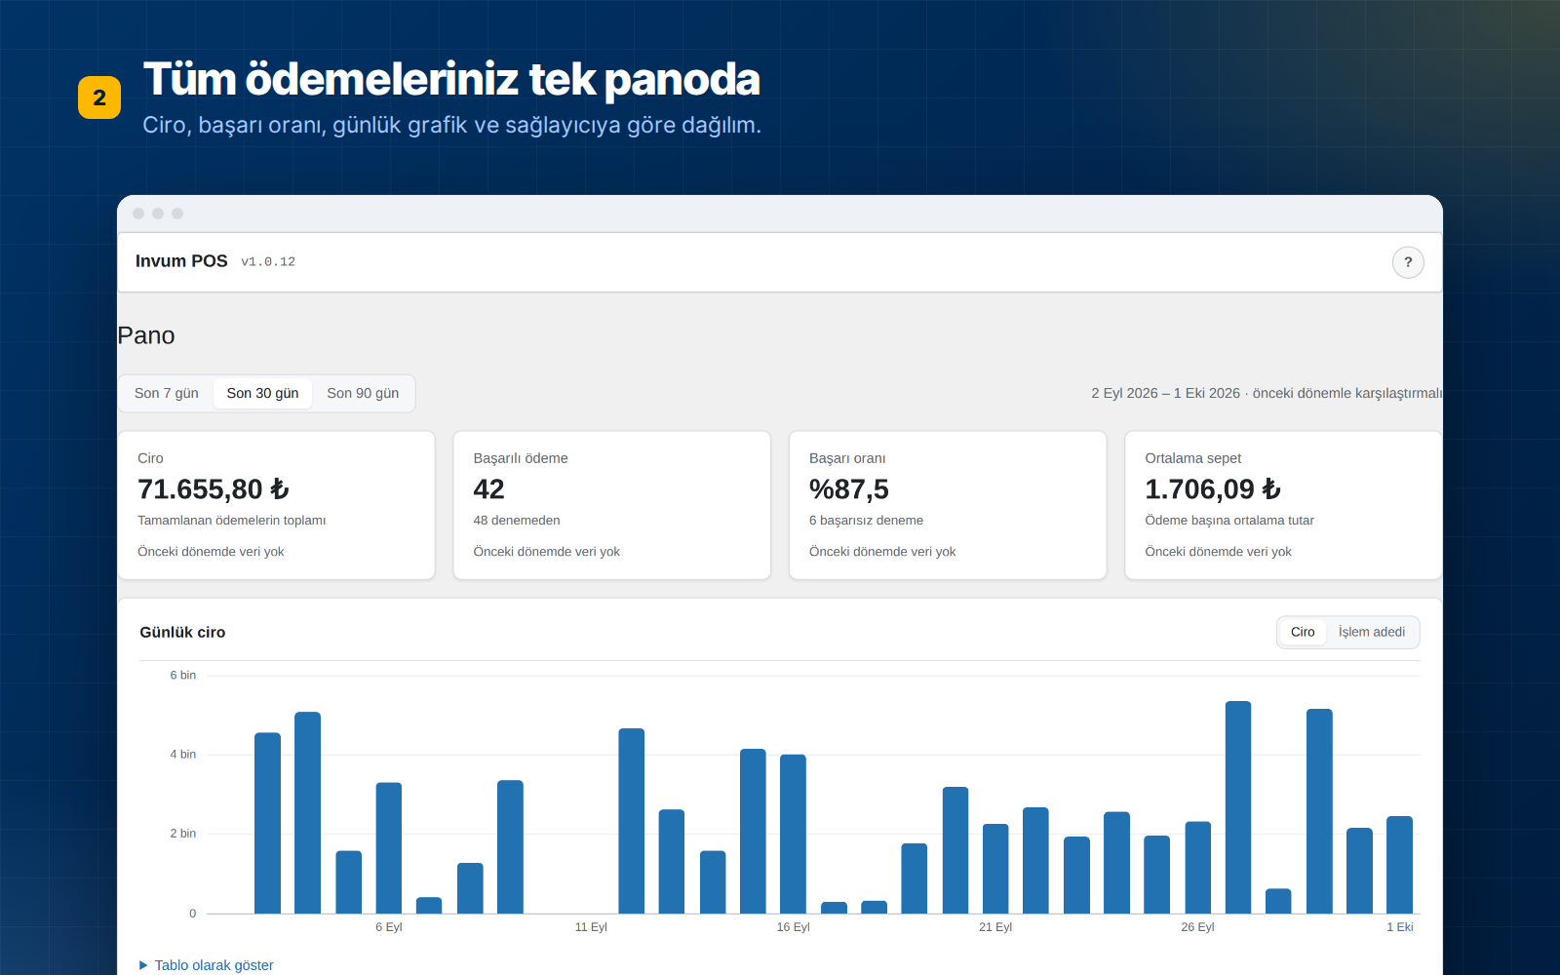Click the 71.655,80 ₺ revenue value
Screen dimensions: 1560x975
(214, 489)
